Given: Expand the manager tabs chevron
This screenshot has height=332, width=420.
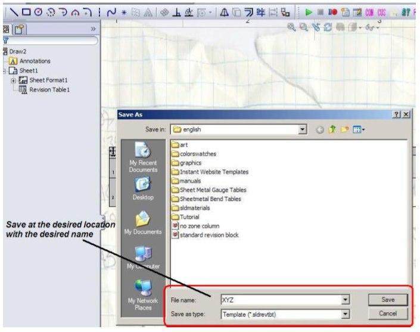Looking at the screenshot, I should (93, 29).
